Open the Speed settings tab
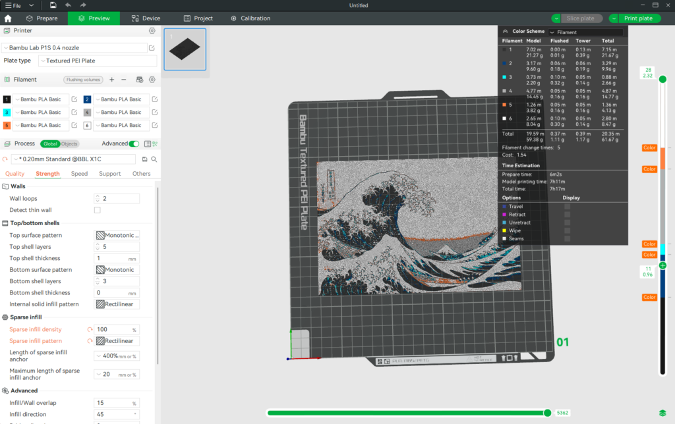The width and height of the screenshot is (675, 424). tap(79, 174)
